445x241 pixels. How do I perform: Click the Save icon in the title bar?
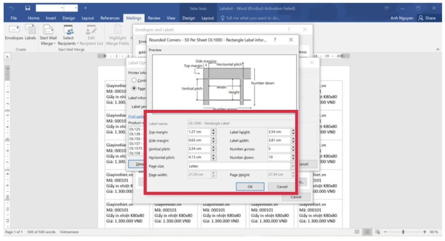(28, 8)
